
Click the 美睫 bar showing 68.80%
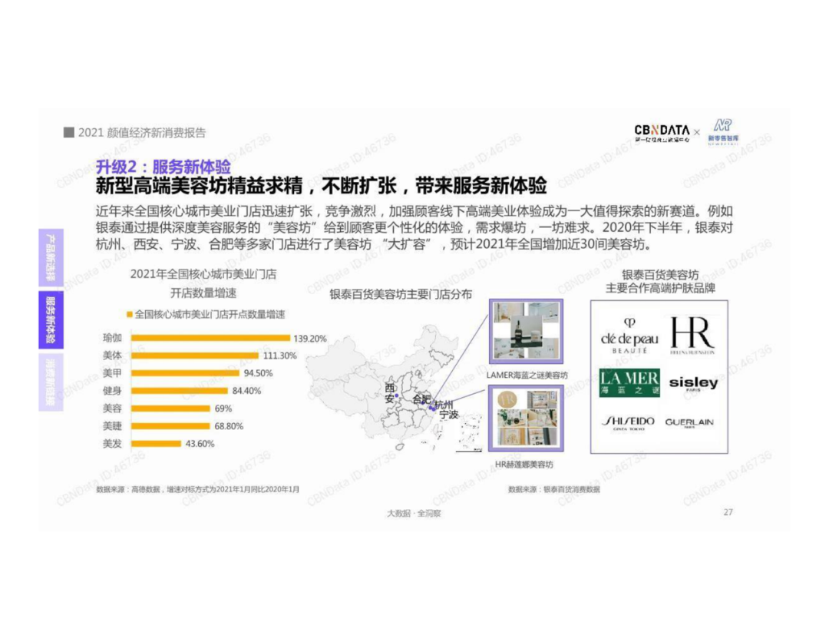[x=170, y=426]
